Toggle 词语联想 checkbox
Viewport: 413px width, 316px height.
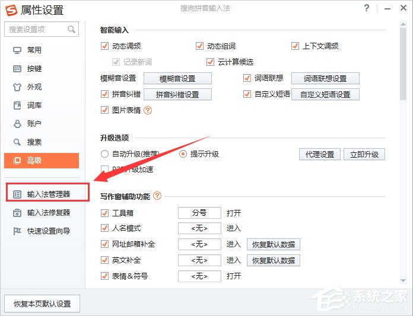[x=247, y=78]
